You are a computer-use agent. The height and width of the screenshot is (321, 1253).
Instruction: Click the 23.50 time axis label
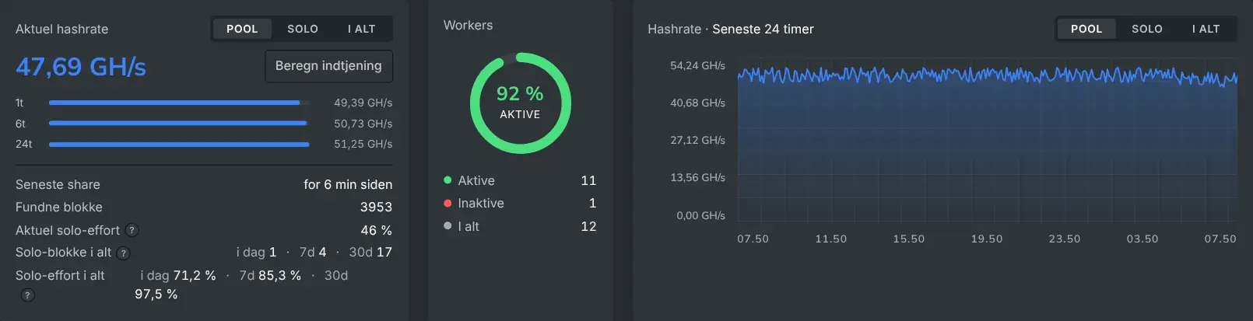[x=1064, y=239]
